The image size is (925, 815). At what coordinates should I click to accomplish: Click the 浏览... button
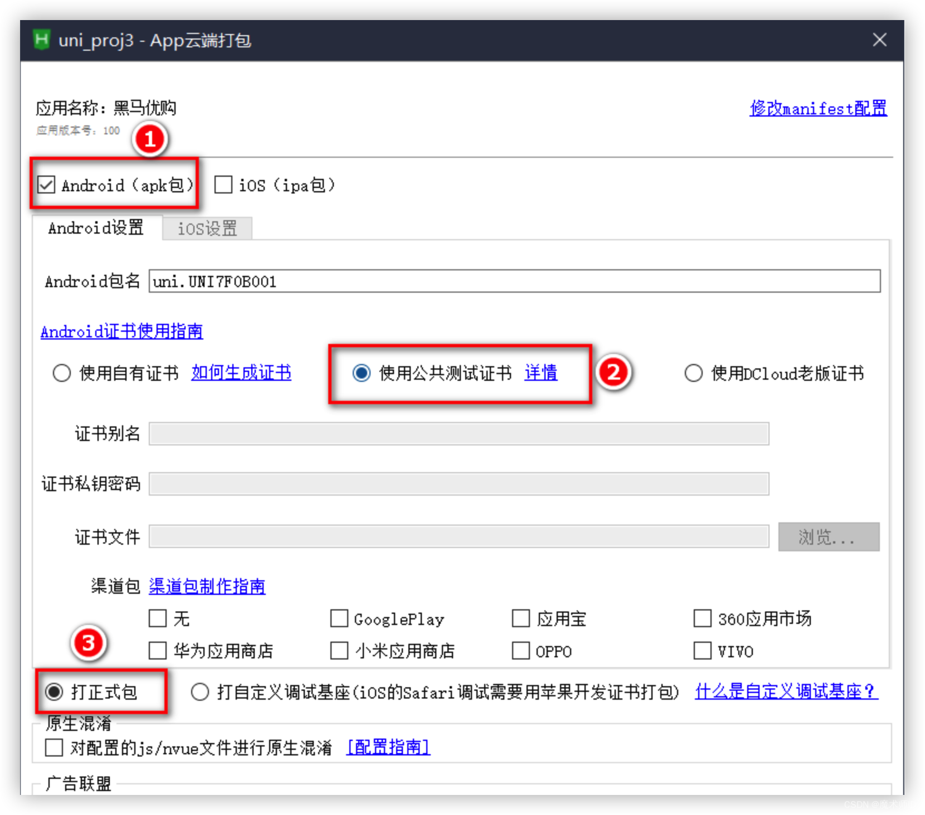pos(829,537)
